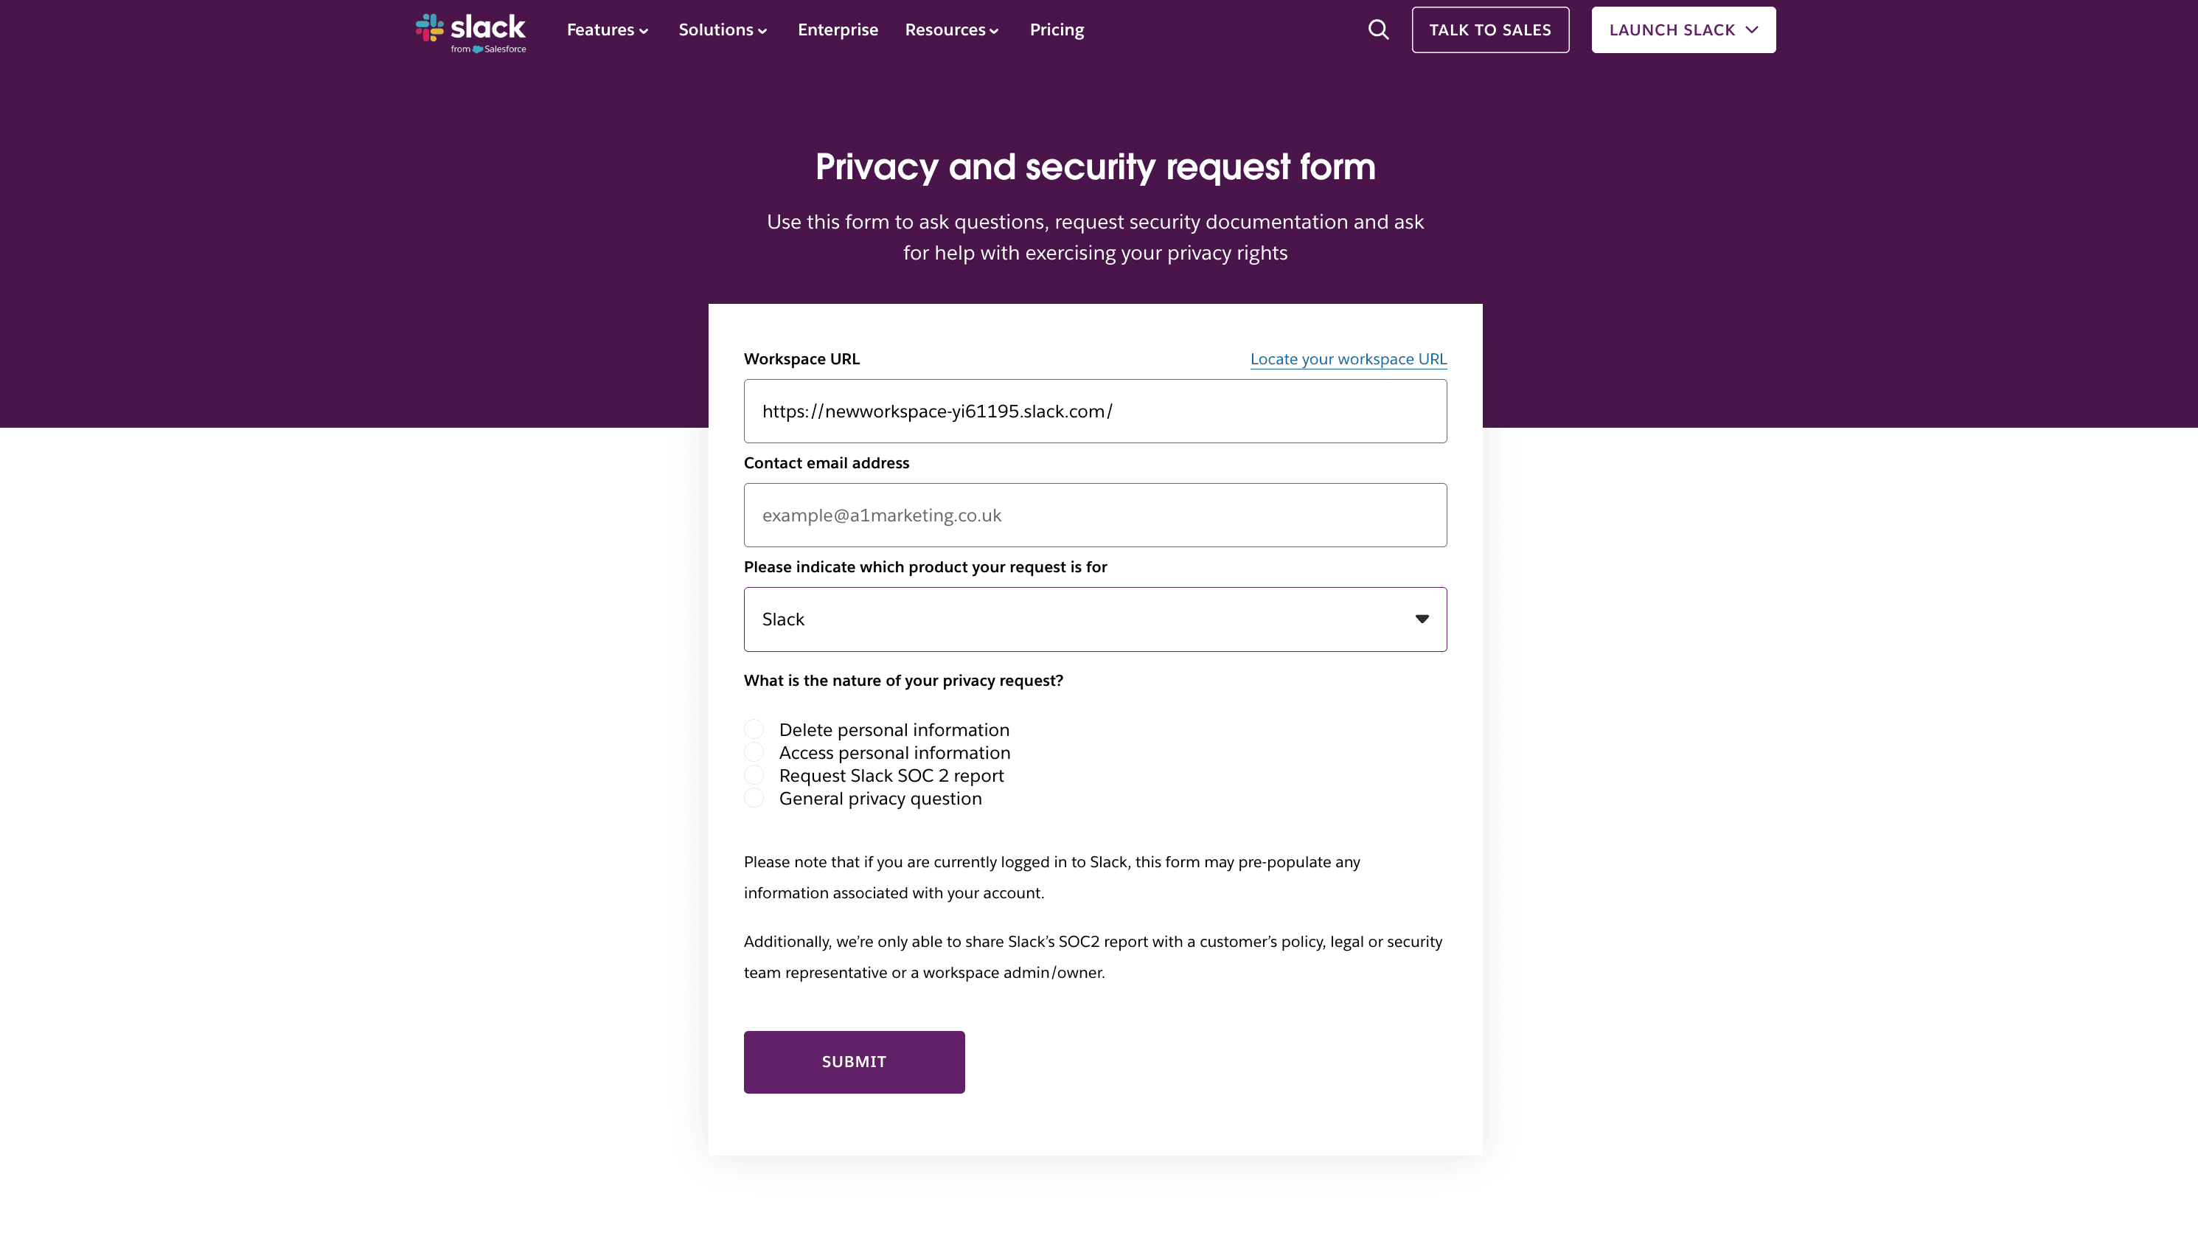The width and height of the screenshot is (2198, 1236).
Task: Choose Access personal information radio button
Action: (754, 752)
